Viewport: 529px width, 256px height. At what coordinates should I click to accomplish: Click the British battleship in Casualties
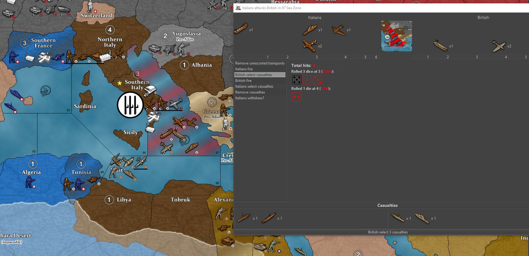pos(422,218)
